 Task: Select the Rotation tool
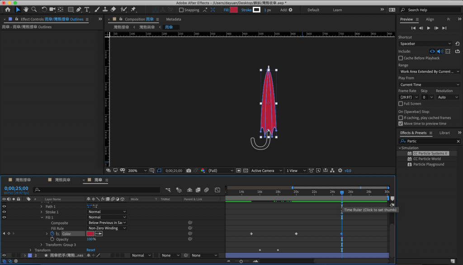pyautogui.click(x=44, y=10)
